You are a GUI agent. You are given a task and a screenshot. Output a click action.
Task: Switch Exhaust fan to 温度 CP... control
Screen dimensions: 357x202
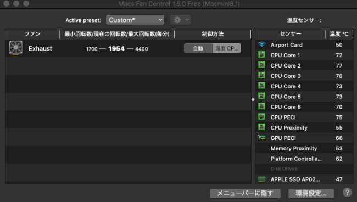pyautogui.click(x=227, y=48)
